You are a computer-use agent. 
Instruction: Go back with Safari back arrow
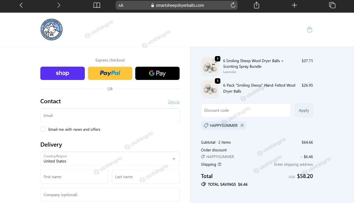point(21,5)
